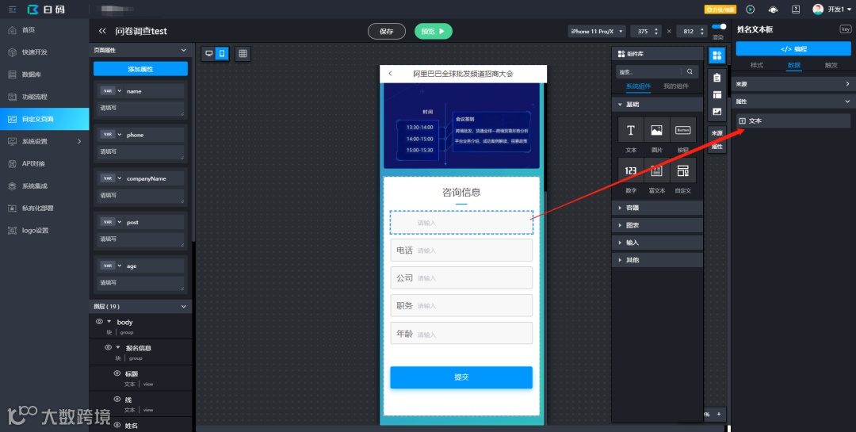Click the image gallery icon in vertical strip
Viewport: 856px width, 432px height.
pyautogui.click(x=717, y=112)
